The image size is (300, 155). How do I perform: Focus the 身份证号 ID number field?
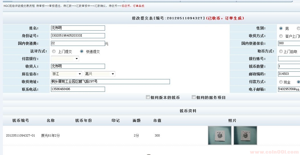[78, 36]
